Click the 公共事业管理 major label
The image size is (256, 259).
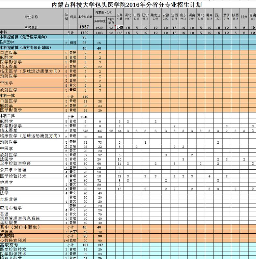click(13, 170)
